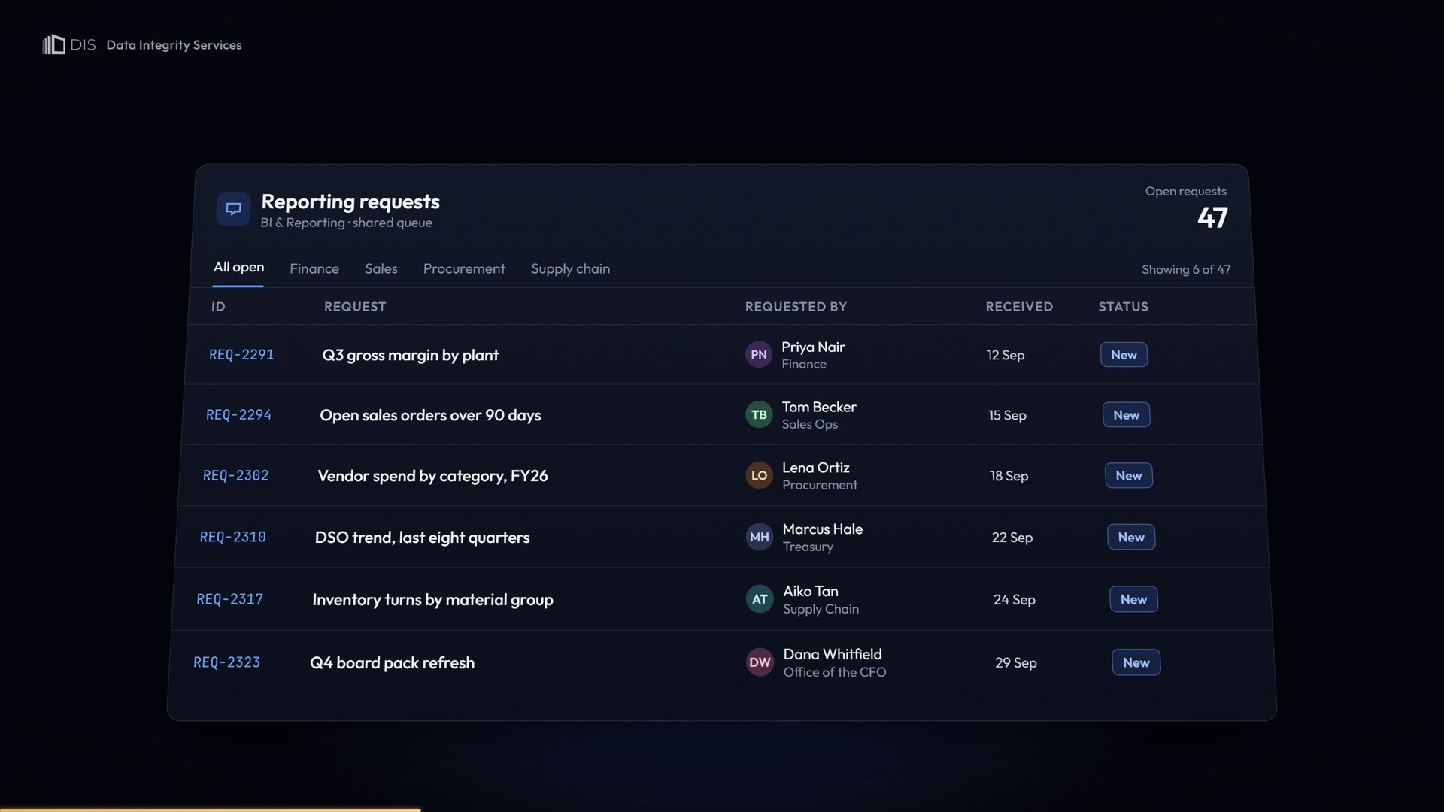Viewport: 1444px width, 812px height.
Task: Open Lena Ortiz's LO avatar
Action: 759,476
